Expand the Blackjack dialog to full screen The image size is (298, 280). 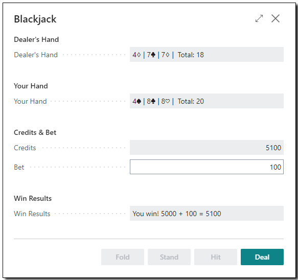tap(259, 18)
